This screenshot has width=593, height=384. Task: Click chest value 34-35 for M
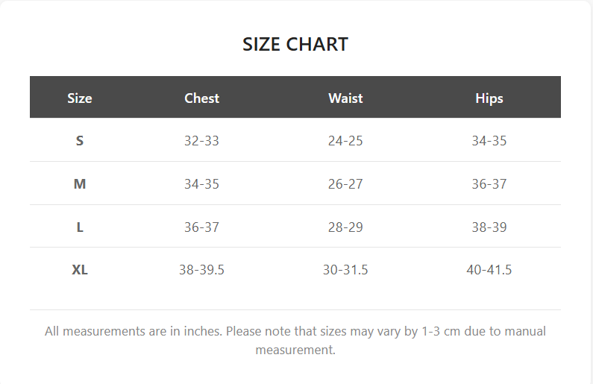[201, 183]
